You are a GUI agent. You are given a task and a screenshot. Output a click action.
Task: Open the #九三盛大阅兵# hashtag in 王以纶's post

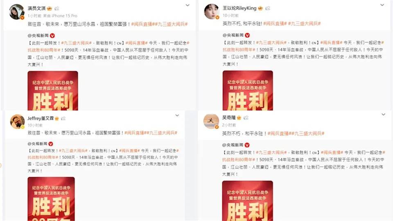tap(304, 24)
